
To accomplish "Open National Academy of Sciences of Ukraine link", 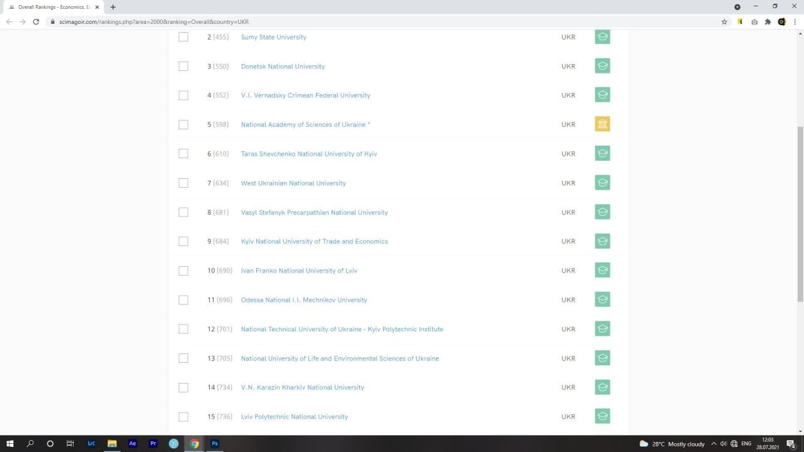I will pos(305,124).
